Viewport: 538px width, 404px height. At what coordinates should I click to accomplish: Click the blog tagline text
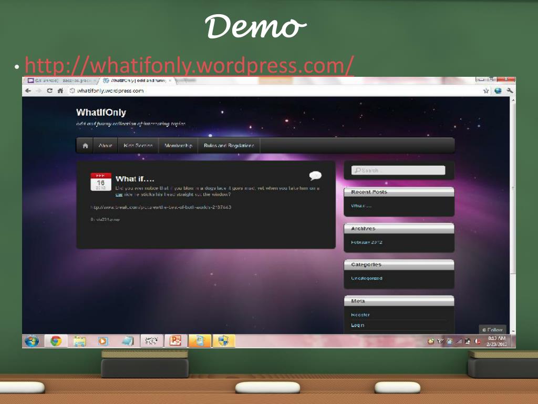coord(131,124)
